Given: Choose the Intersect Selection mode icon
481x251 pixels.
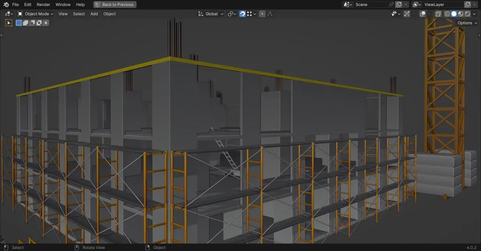Looking at the screenshot, I should (46, 23).
